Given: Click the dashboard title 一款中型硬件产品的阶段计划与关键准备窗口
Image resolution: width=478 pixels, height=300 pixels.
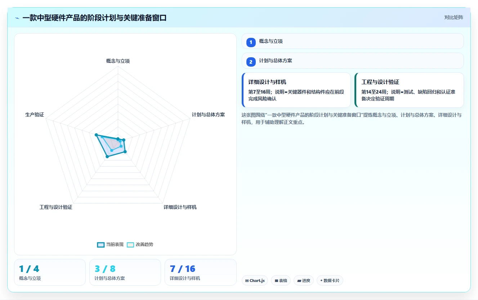Looking at the screenshot, I should point(94,18).
